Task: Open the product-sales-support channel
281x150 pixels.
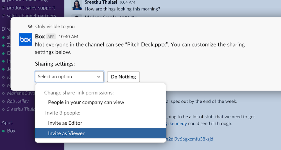Action: point(31,8)
